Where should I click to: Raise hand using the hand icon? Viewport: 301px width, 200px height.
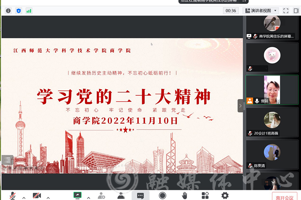(184, 195)
